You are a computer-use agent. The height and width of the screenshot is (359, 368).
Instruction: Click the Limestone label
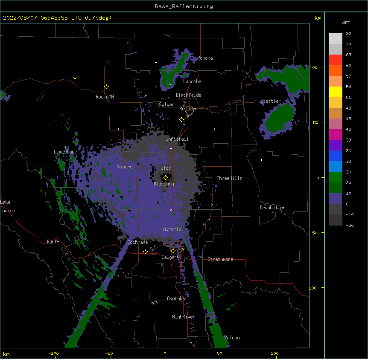pos(65,152)
